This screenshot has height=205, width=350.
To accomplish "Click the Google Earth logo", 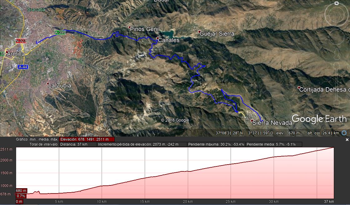I will pos(319,119).
